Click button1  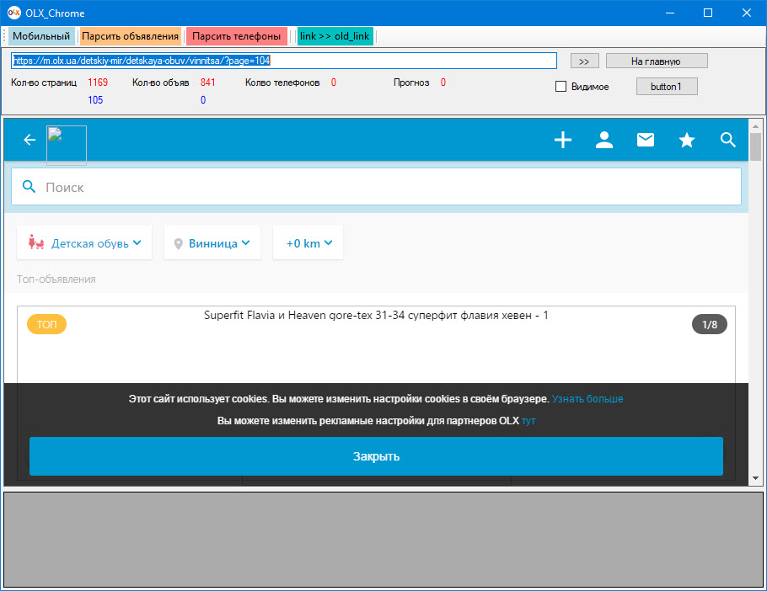pyautogui.click(x=667, y=87)
